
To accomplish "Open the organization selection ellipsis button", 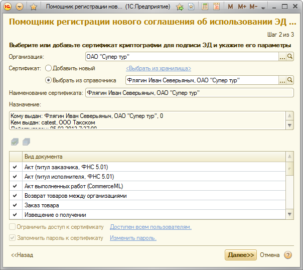I will click(282, 57).
